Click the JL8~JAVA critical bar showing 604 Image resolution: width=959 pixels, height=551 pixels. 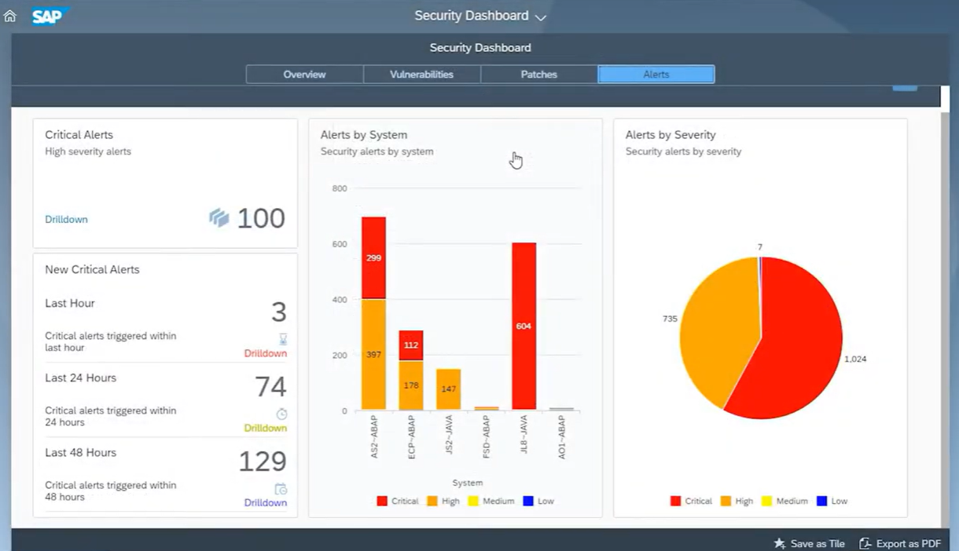pyautogui.click(x=524, y=326)
